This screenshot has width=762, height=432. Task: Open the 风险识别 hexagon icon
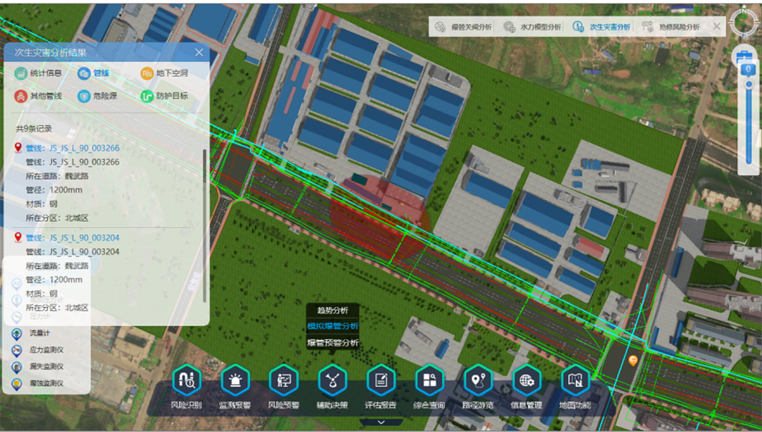[187, 382]
